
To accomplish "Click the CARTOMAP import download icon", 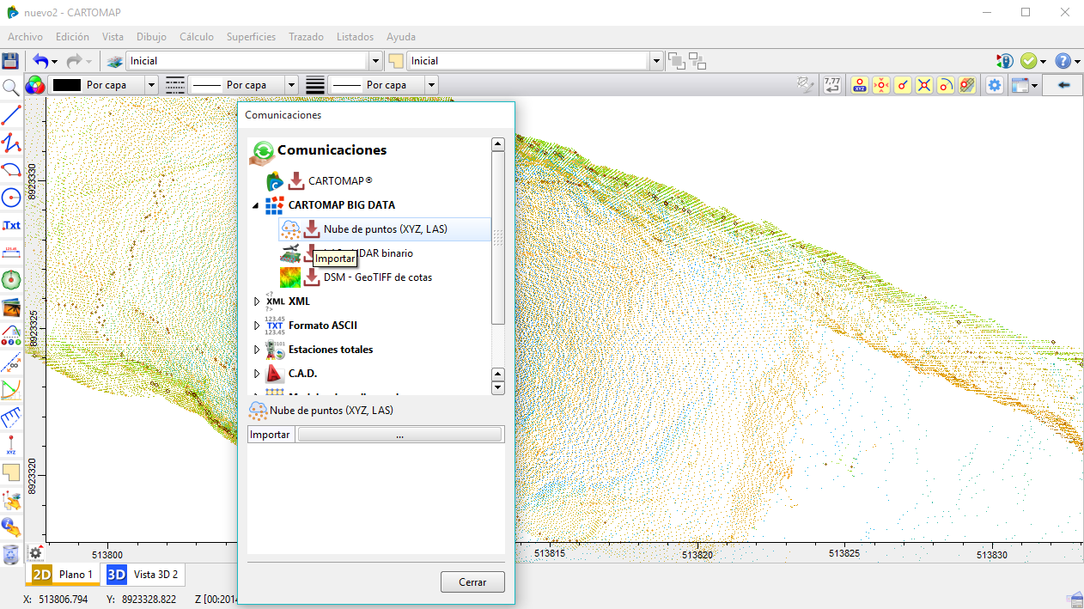I will [296, 181].
